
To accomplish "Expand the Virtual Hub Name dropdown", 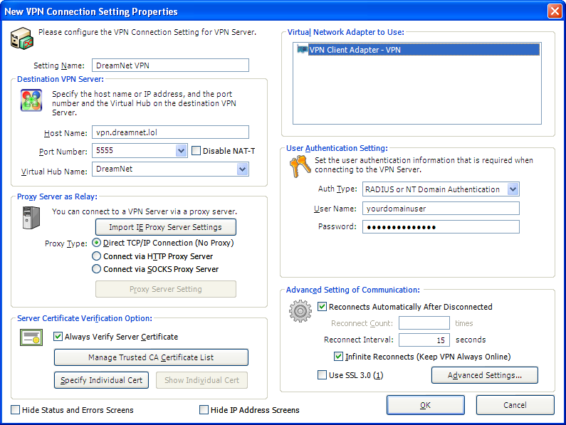I will click(x=243, y=169).
